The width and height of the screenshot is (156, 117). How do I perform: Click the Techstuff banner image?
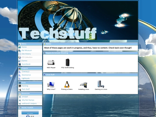[x=78, y=20]
